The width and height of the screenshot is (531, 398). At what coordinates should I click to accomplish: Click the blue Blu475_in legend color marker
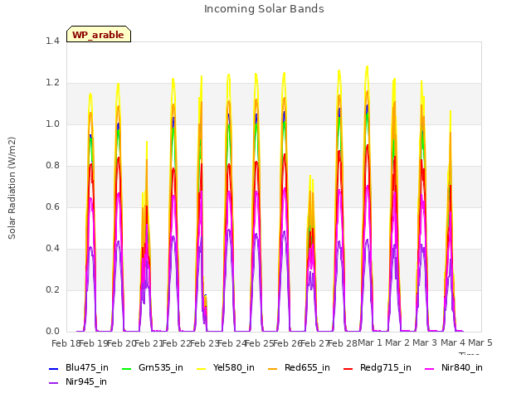coord(53,368)
